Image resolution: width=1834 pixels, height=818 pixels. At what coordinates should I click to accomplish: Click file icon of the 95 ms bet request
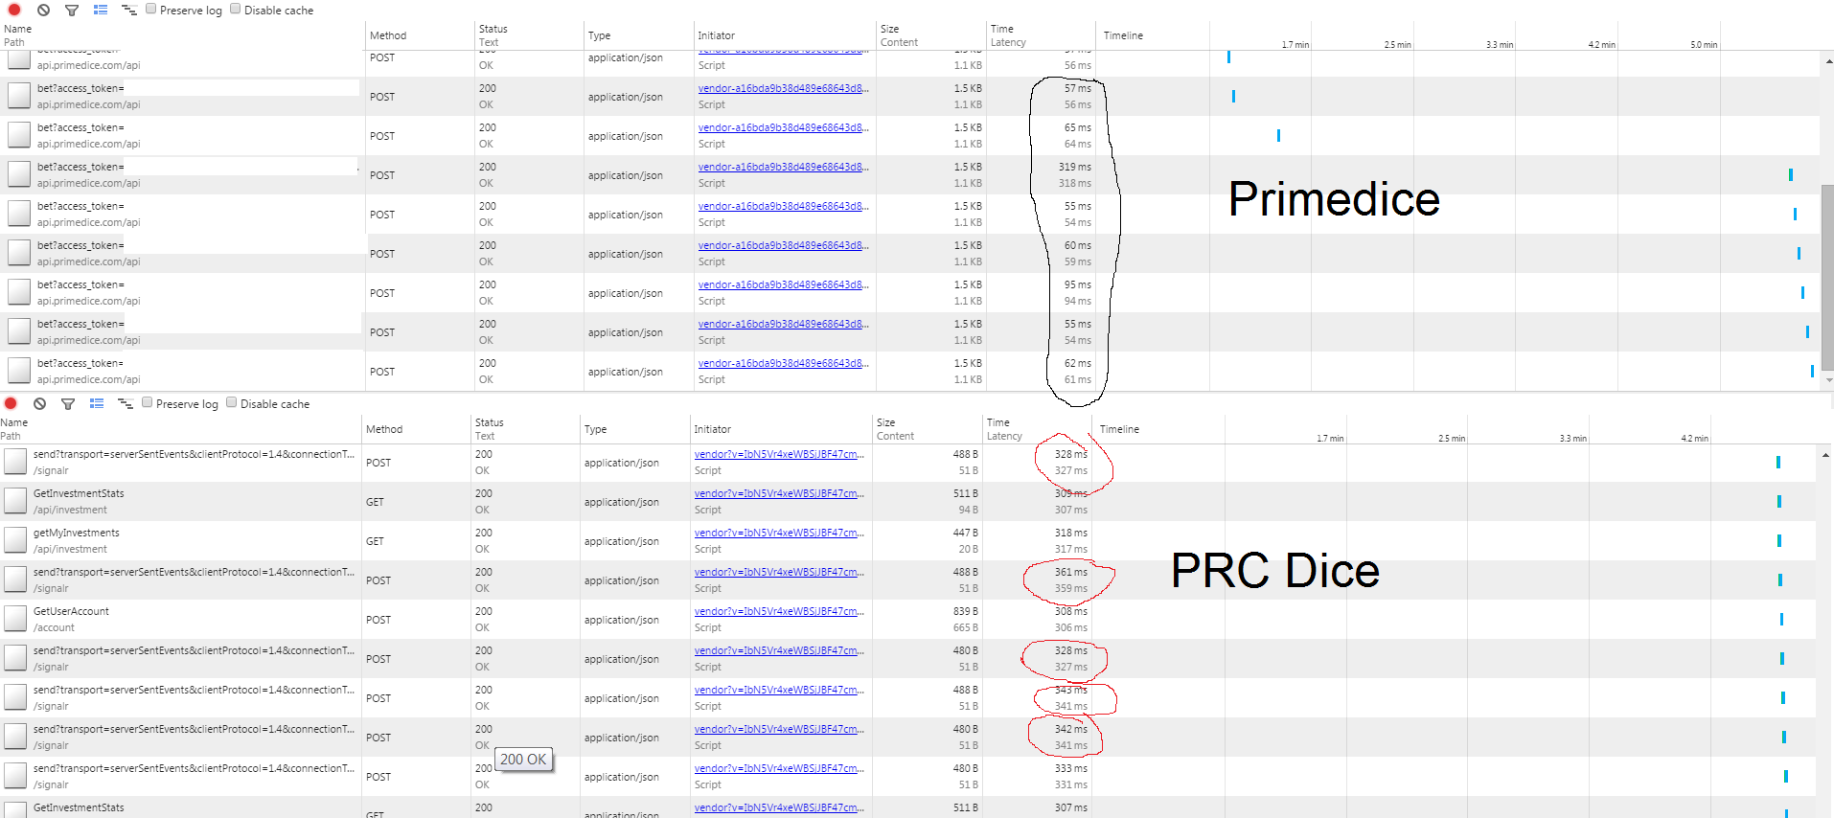point(19,292)
